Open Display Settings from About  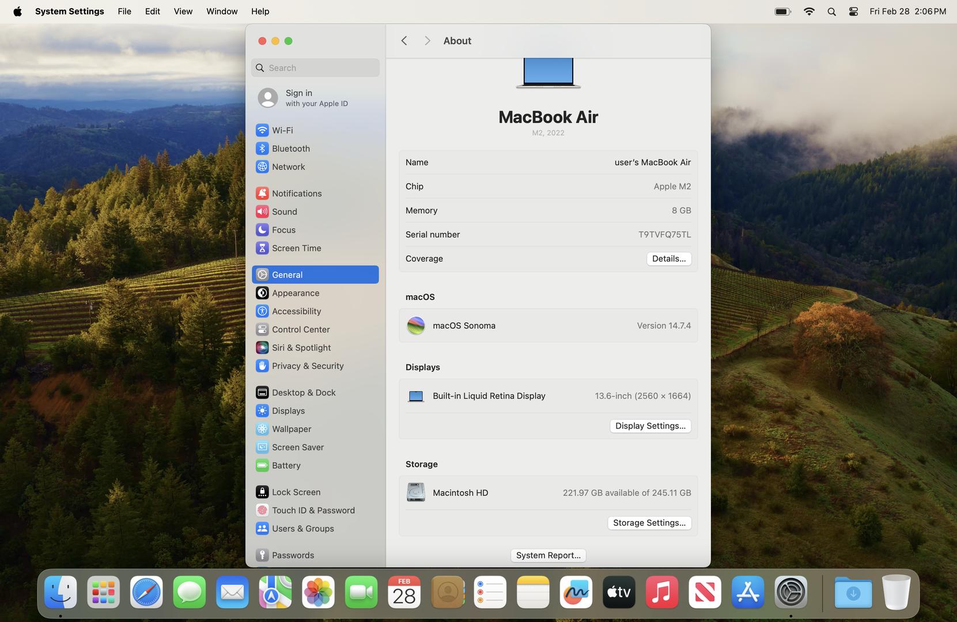[650, 426]
